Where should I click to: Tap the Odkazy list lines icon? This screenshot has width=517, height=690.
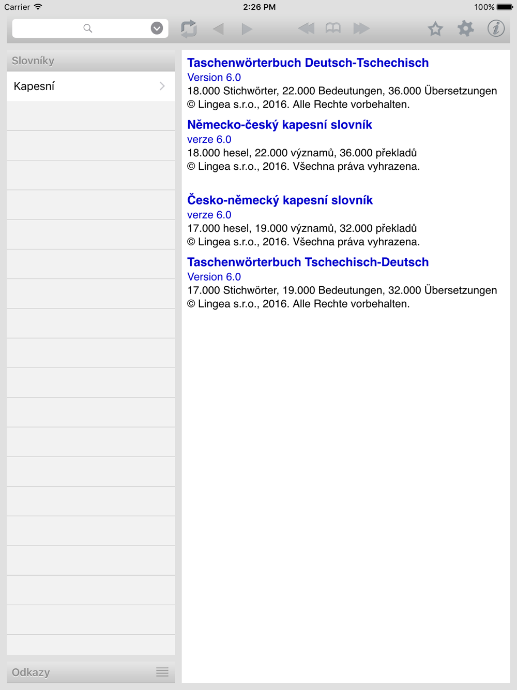click(x=162, y=672)
